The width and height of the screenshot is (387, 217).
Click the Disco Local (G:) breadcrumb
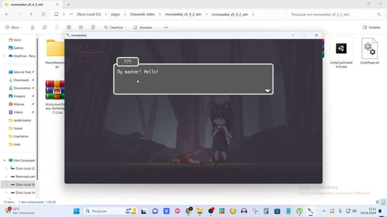[89, 14]
